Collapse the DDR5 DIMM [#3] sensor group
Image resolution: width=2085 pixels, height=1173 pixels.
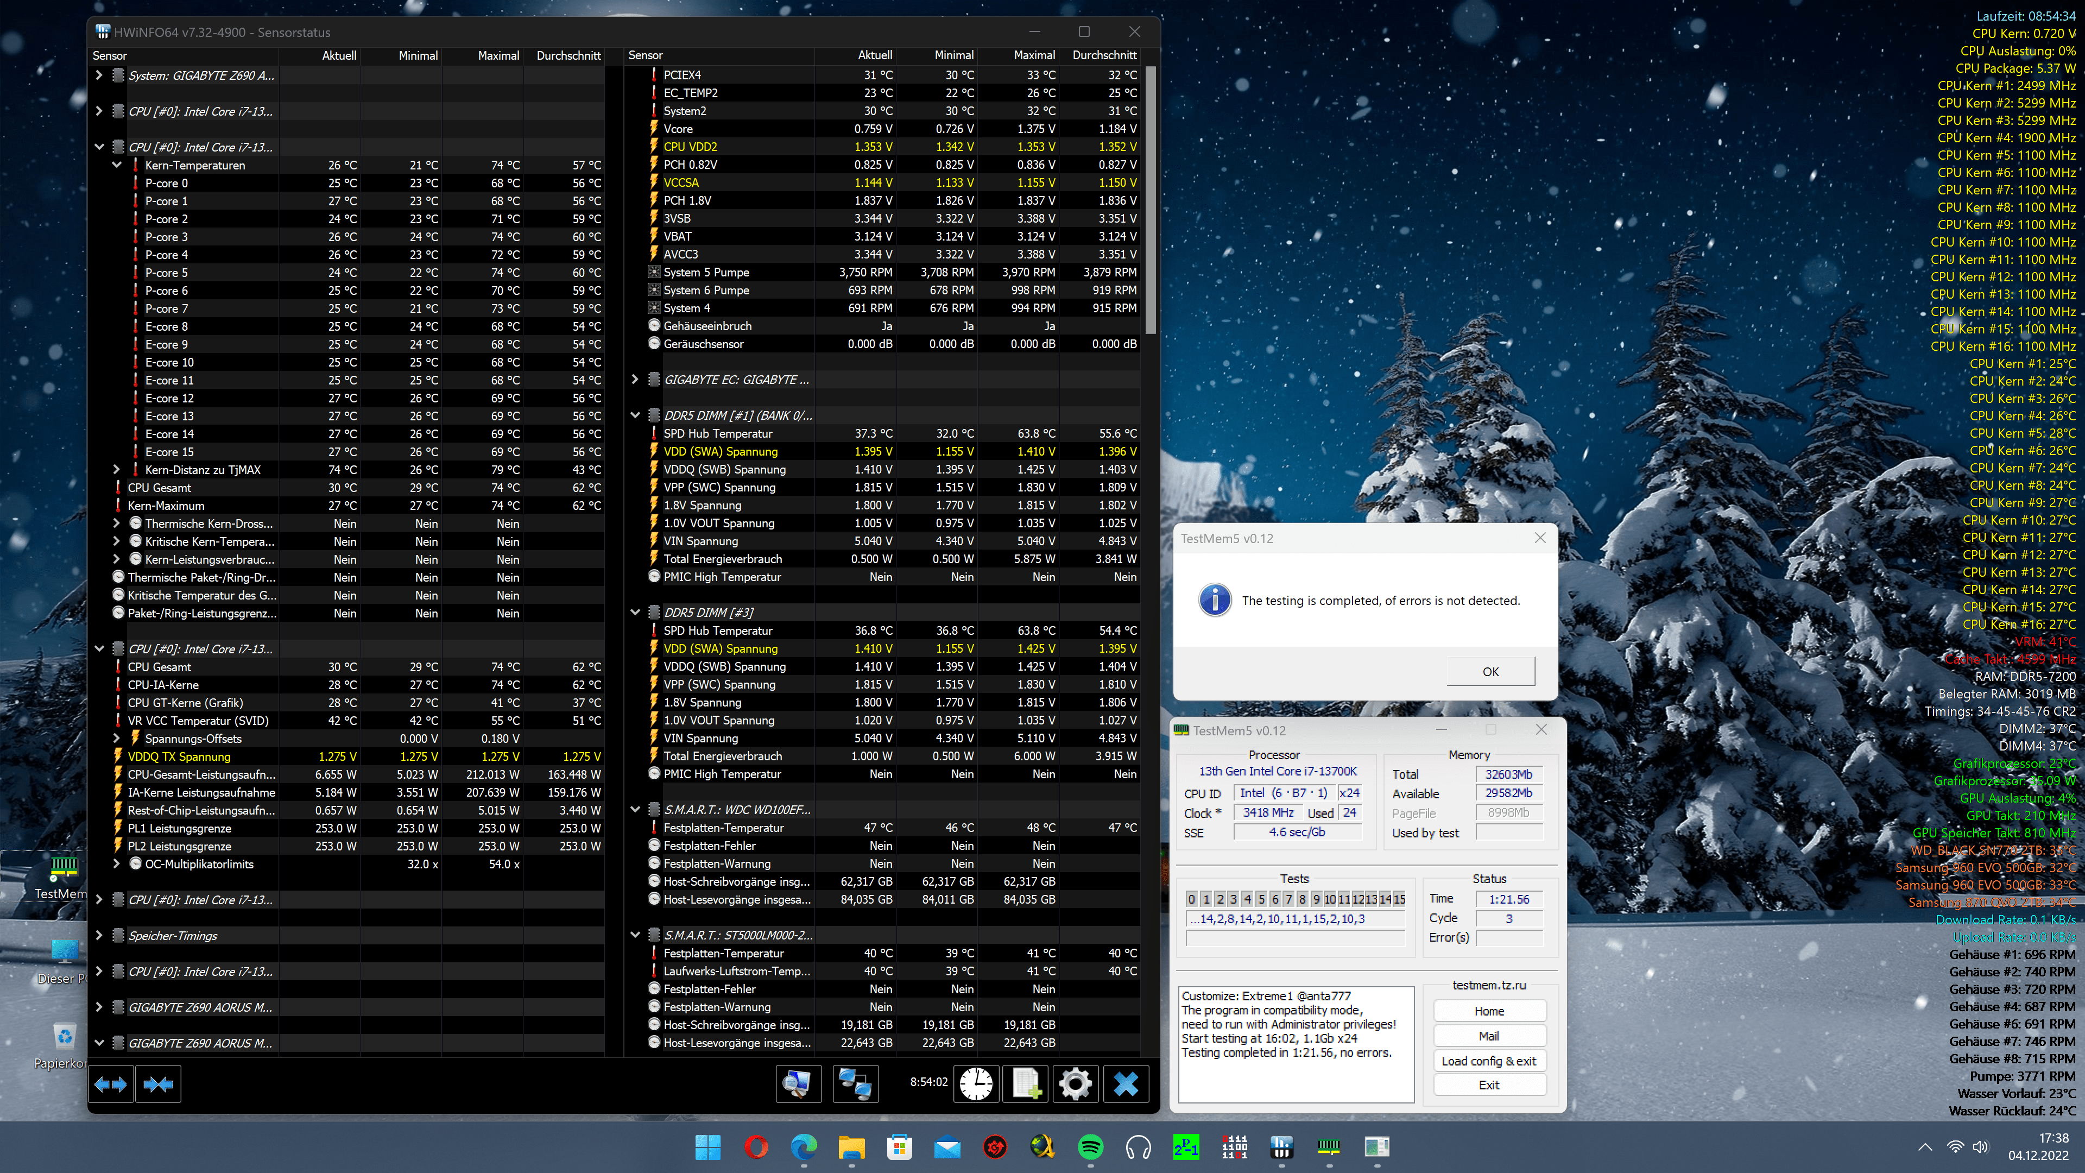coord(635,613)
